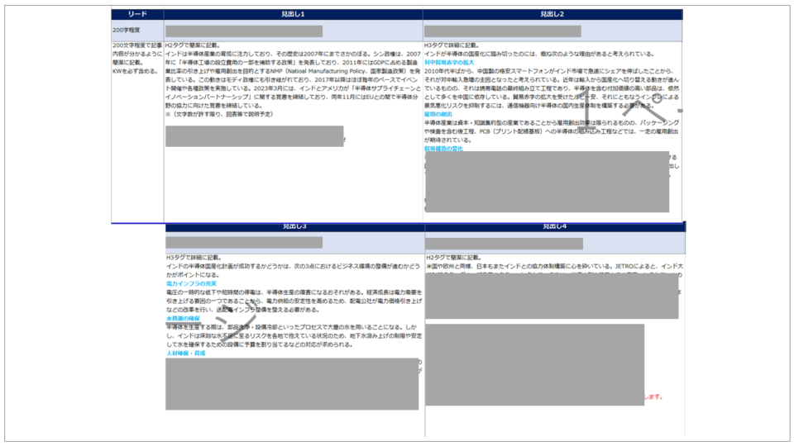Click the 見出し1 column header
The height and width of the screenshot is (446, 794).
[x=293, y=14]
